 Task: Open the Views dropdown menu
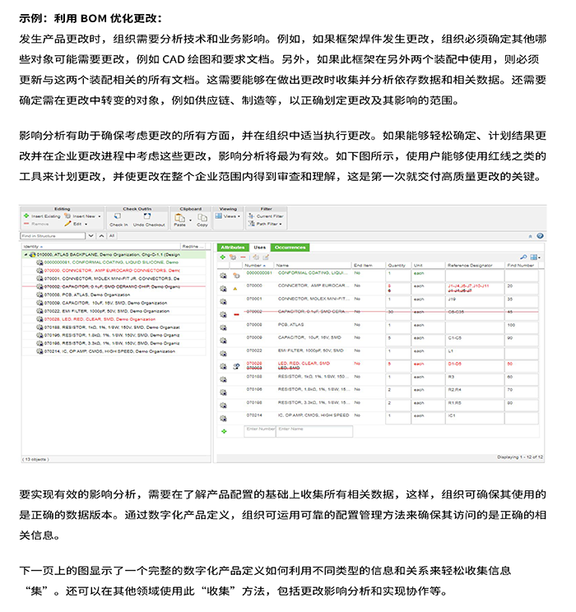coord(230,216)
